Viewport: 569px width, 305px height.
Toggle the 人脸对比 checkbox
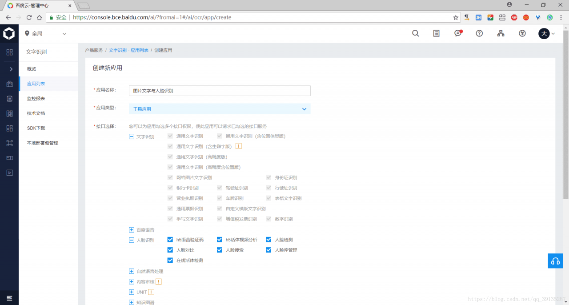coord(170,250)
